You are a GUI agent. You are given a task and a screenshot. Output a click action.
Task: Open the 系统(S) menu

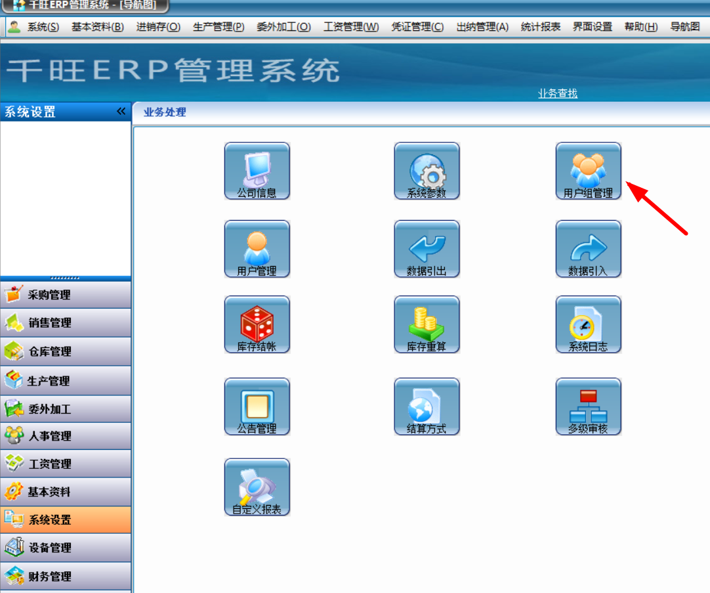pos(43,27)
